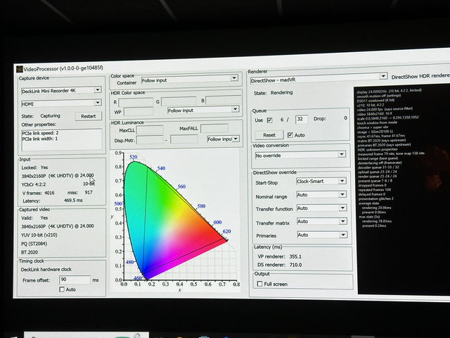Click the text 'YUV 10-bit (v210)'
The width and height of the screenshot is (450, 338).
coord(39,234)
